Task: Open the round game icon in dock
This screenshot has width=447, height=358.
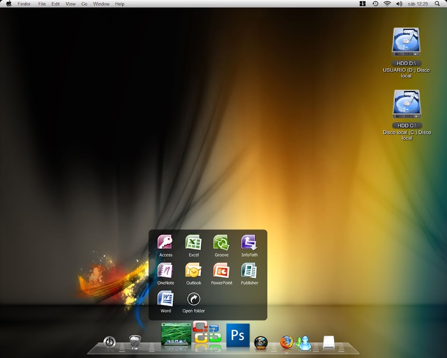Action: click(x=261, y=342)
